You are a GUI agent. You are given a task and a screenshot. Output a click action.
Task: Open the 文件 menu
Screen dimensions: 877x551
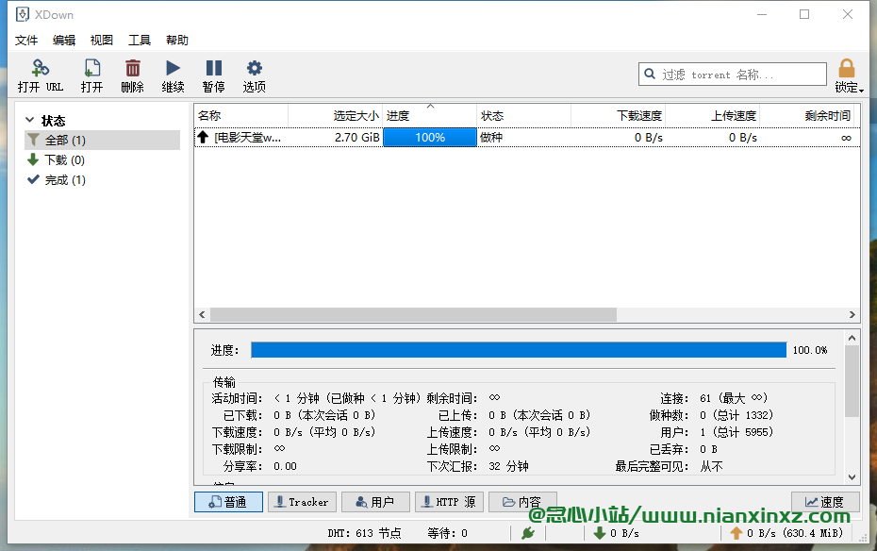[26, 41]
